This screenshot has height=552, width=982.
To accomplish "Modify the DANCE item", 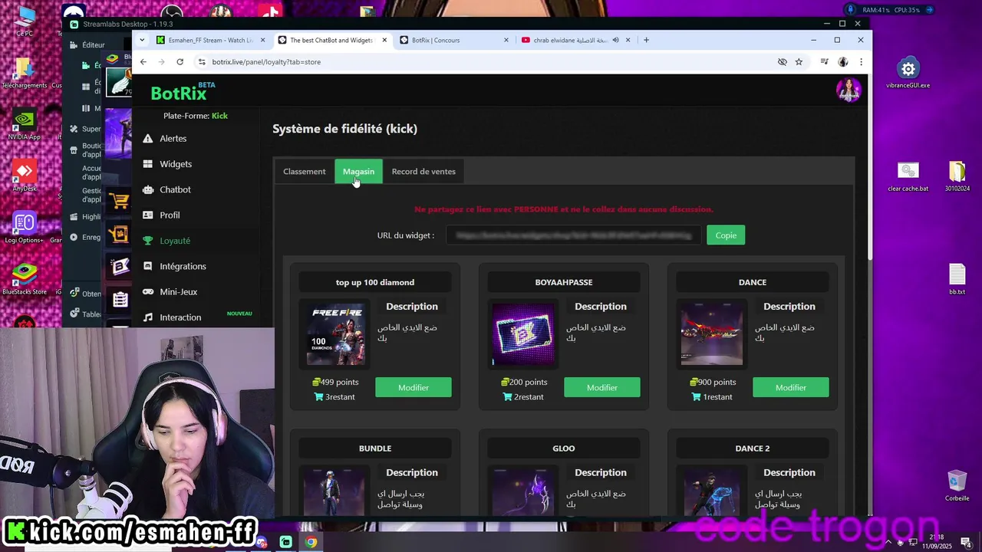I will 791,388.
